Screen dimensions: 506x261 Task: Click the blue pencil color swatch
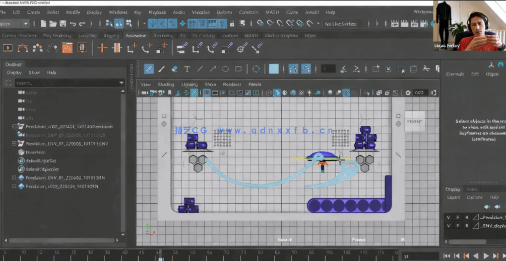tap(274, 69)
